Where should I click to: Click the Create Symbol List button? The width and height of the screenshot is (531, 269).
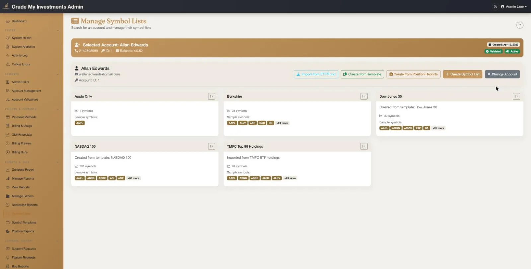463,74
